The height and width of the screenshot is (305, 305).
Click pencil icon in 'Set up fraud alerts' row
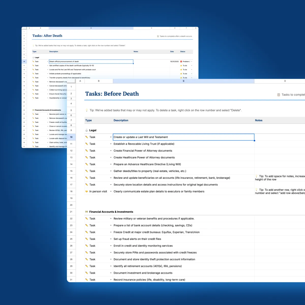pyautogui.click(x=87, y=239)
